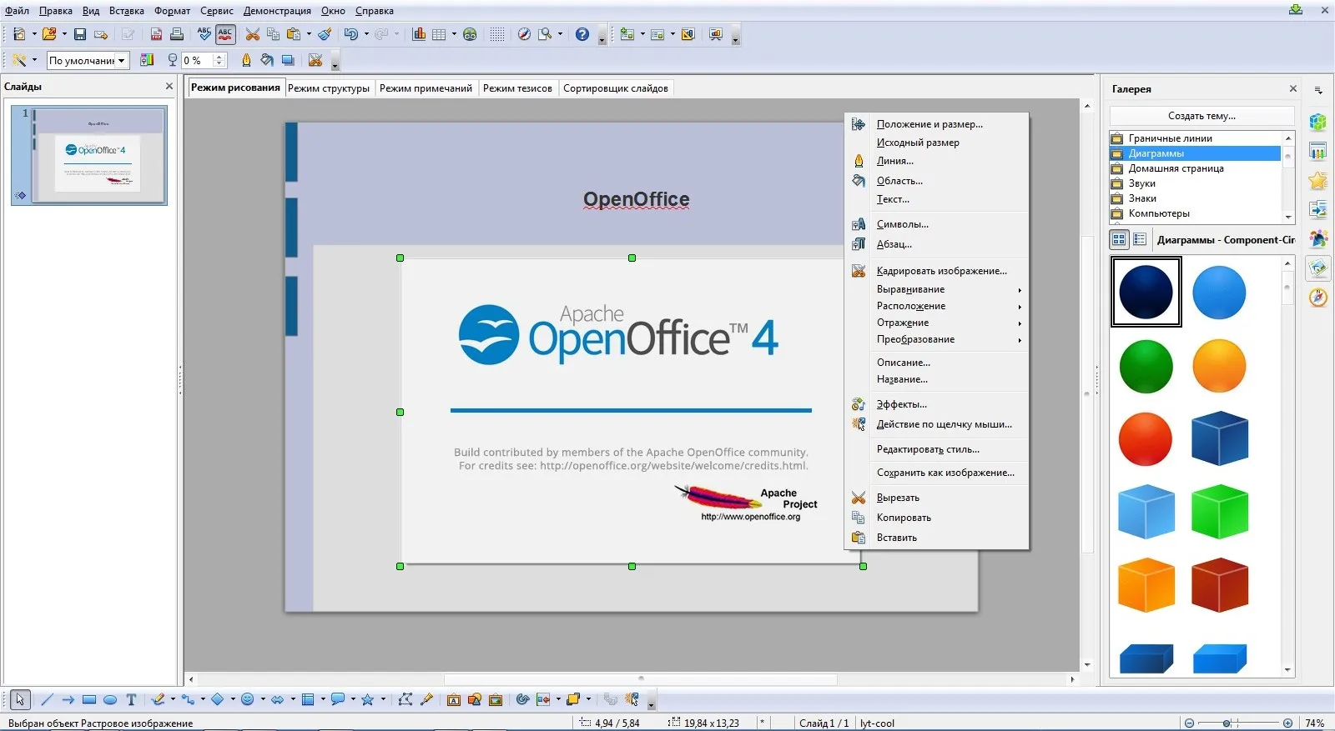The image size is (1335, 731).
Task: Toggle Edit Points mode
Action: point(406,699)
